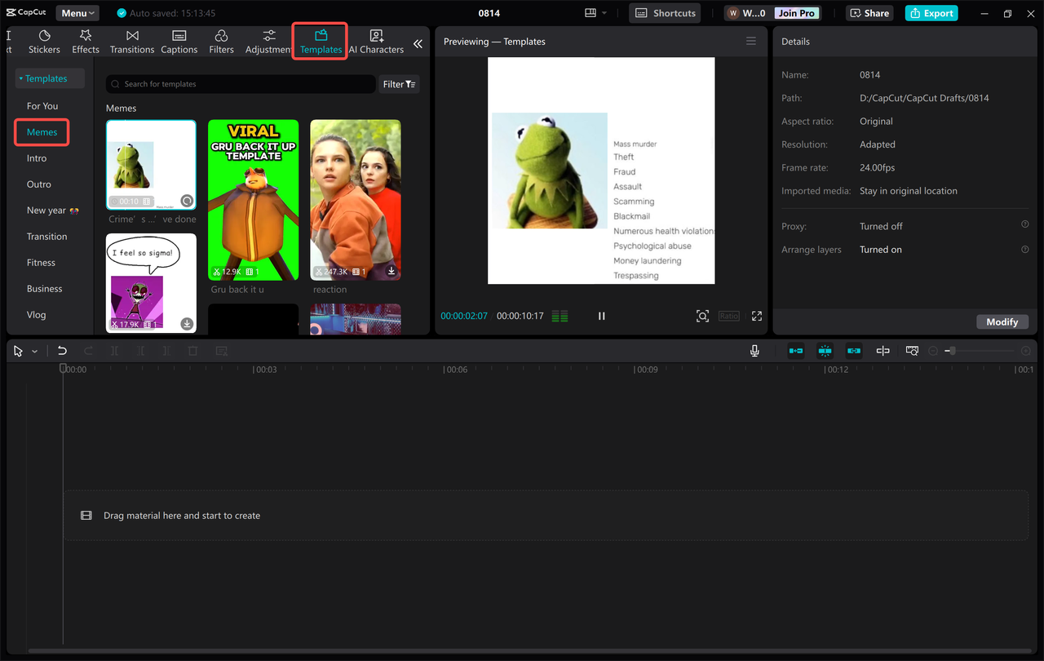Open the Captions panel

pyautogui.click(x=179, y=41)
